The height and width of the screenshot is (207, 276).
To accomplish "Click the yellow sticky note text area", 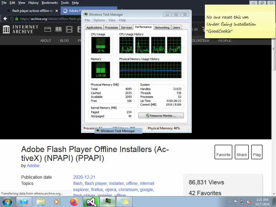I will click(240, 24).
